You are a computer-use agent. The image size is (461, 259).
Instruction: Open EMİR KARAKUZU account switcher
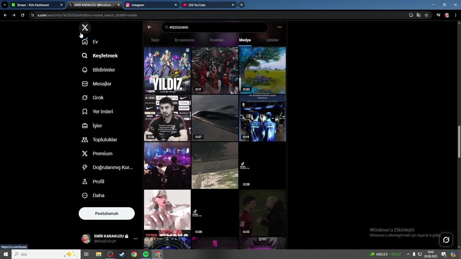coord(109,238)
